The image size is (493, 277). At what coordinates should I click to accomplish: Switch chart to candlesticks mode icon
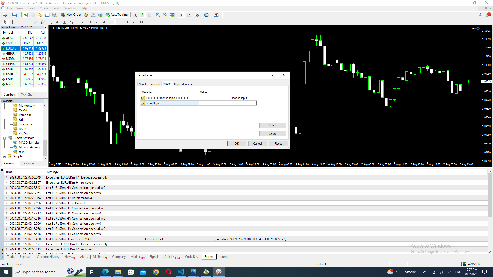click(x=142, y=15)
